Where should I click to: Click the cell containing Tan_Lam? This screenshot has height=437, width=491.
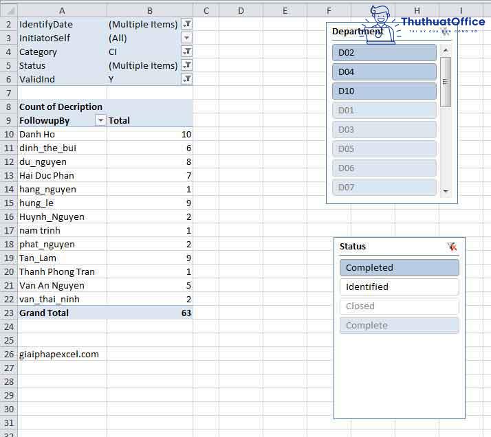(62, 258)
